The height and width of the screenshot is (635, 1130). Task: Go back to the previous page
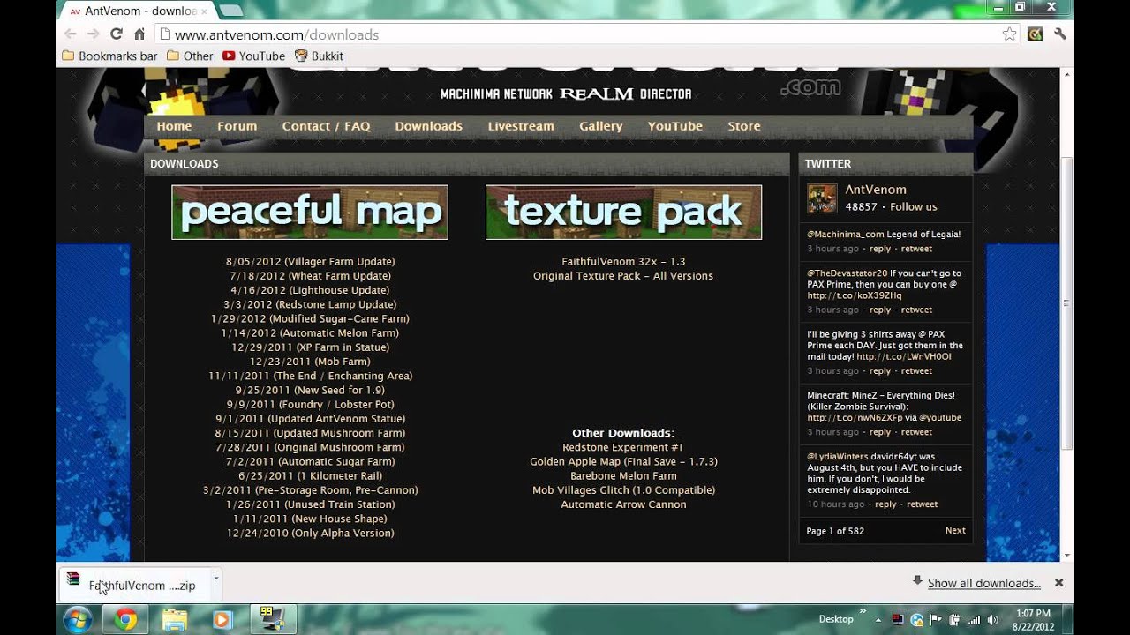click(x=71, y=34)
